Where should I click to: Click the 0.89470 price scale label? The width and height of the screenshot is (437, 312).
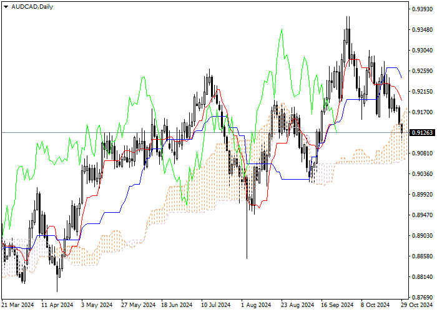423,215
